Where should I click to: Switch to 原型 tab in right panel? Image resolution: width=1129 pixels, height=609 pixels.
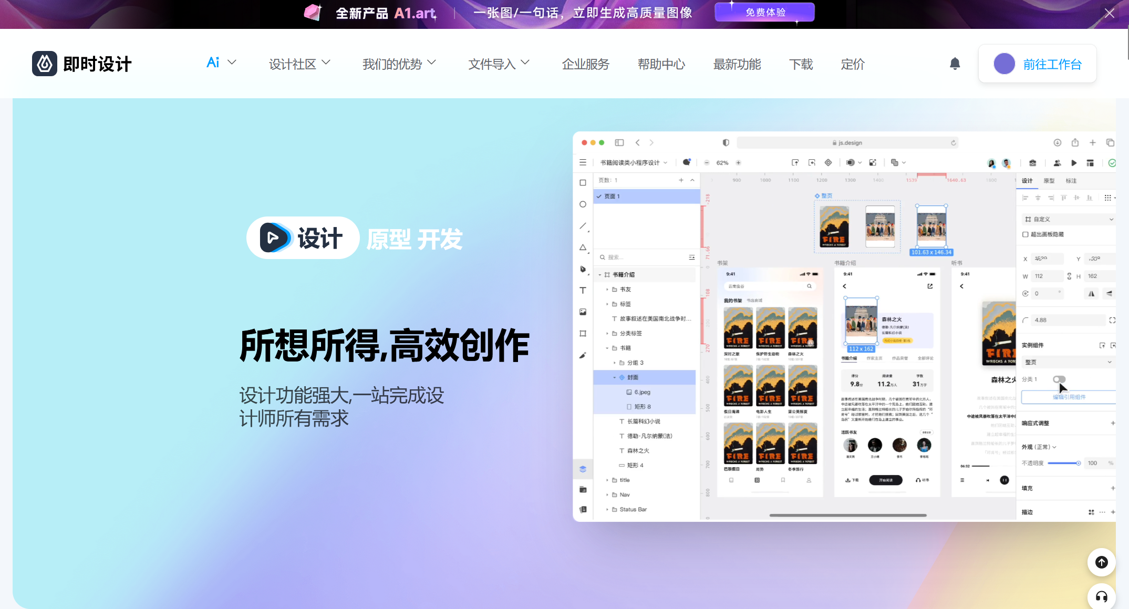(1049, 181)
